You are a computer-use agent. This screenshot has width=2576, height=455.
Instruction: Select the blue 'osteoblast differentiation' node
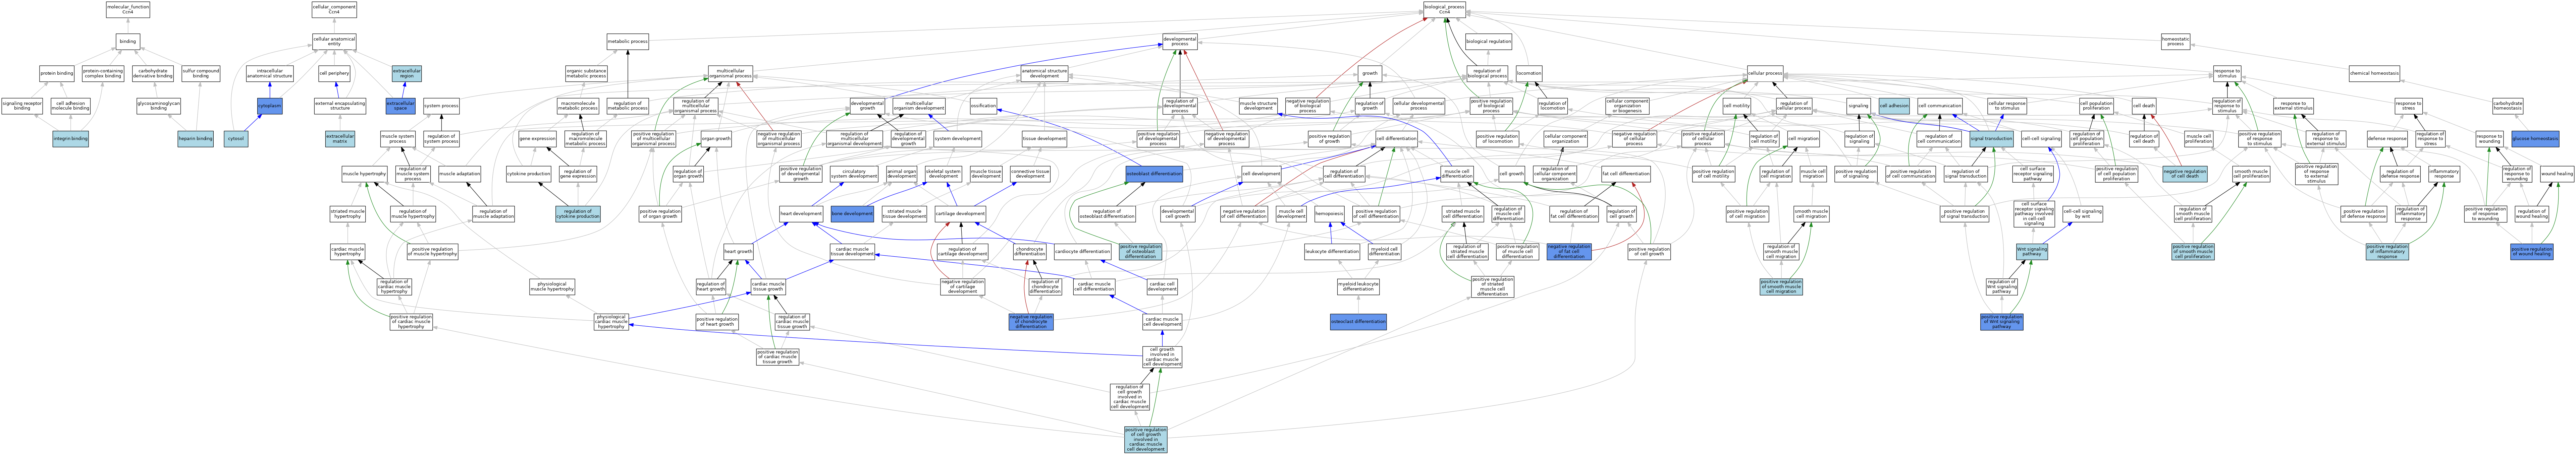[1154, 174]
